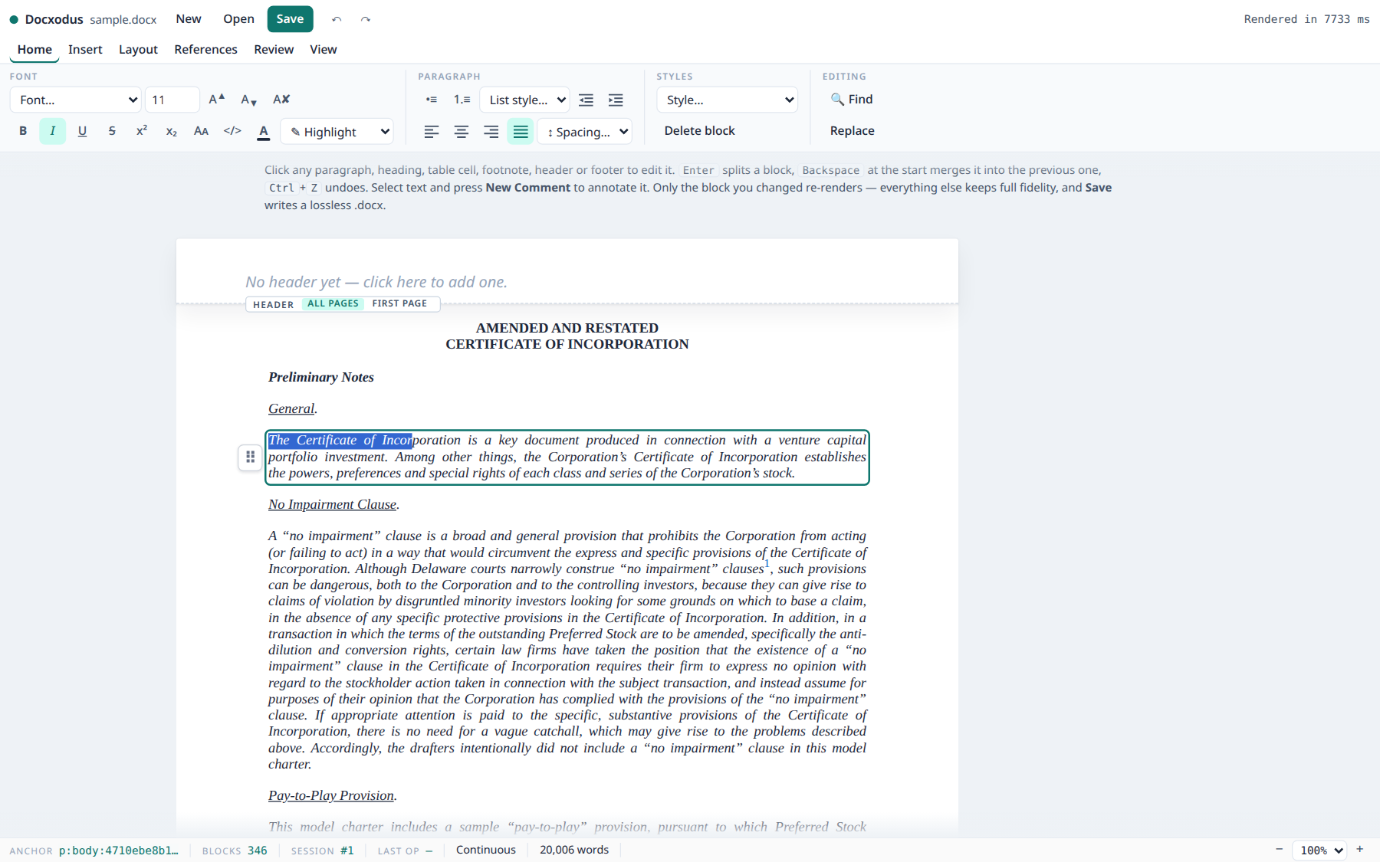
Task: Select ALL PAGES header option
Action: click(333, 303)
